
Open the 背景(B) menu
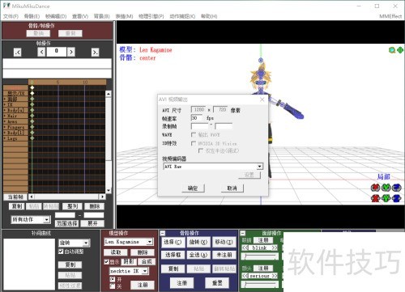click(x=102, y=16)
